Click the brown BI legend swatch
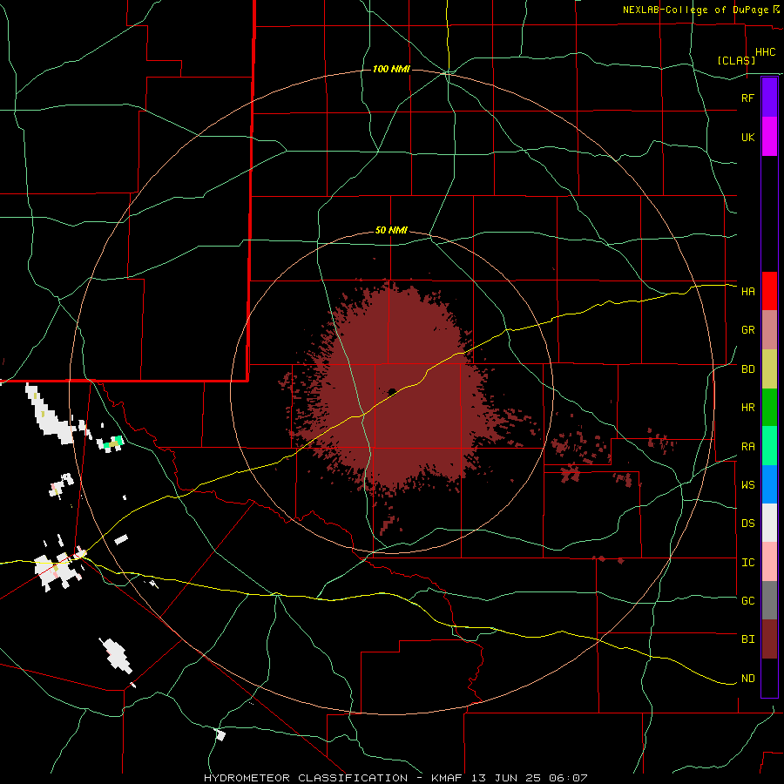 coord(769,639)
